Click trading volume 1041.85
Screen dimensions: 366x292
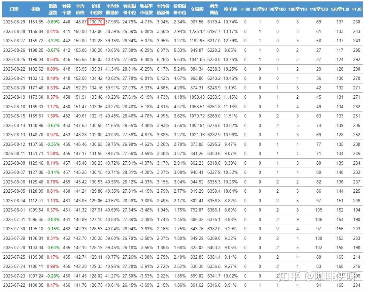point(197,59)
